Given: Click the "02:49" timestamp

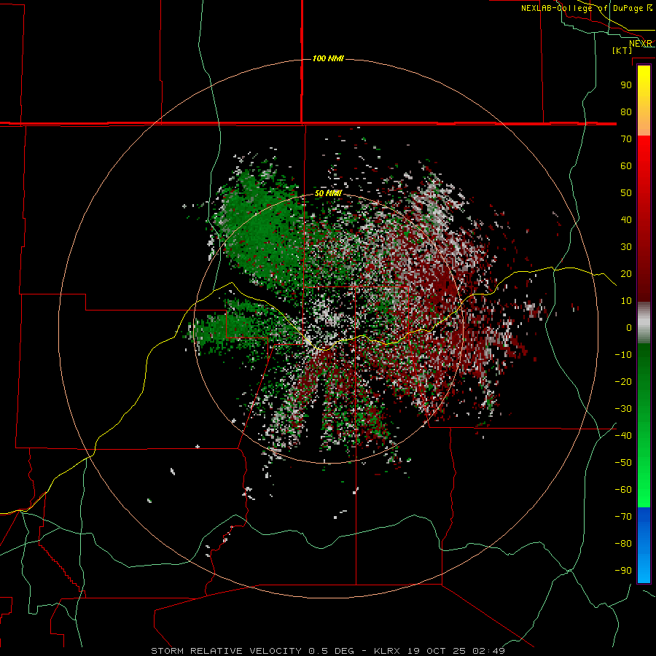Looking at the screenshot, I should coord(488,651).
